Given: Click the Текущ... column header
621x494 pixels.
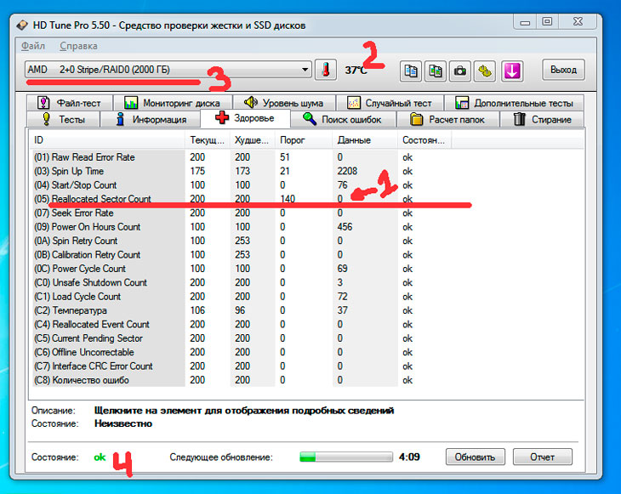Looking at the screenshot, I should pos(207,140).
